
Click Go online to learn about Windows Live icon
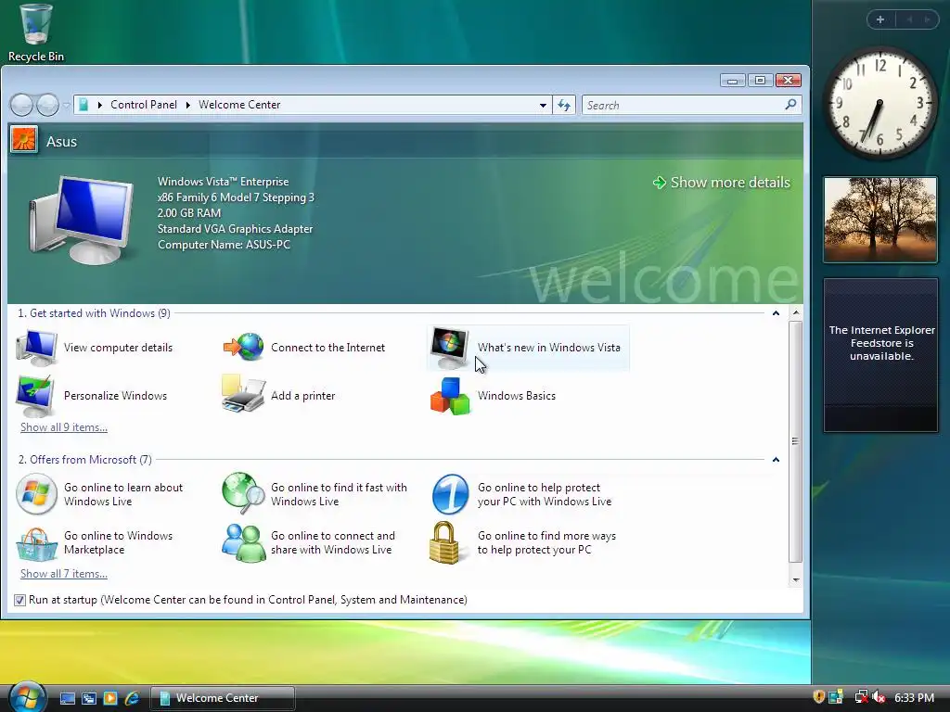[36, 495]
